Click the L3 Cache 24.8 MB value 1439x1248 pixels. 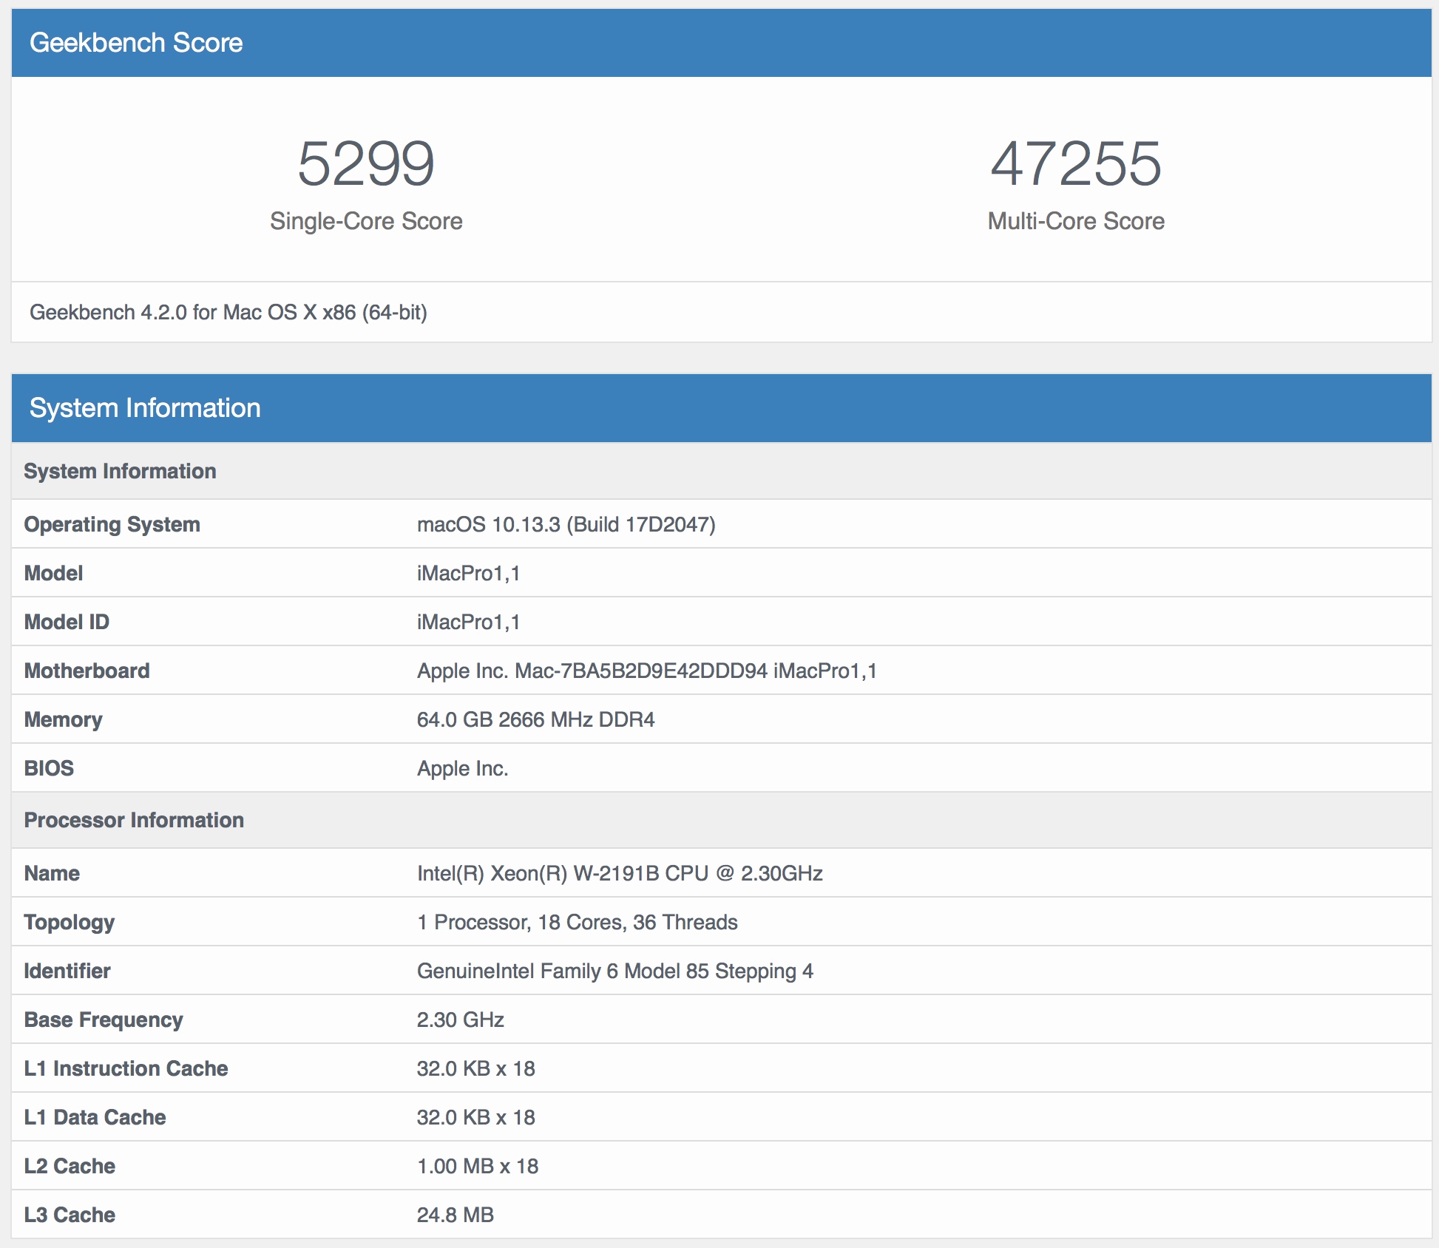pos(455,1215)
